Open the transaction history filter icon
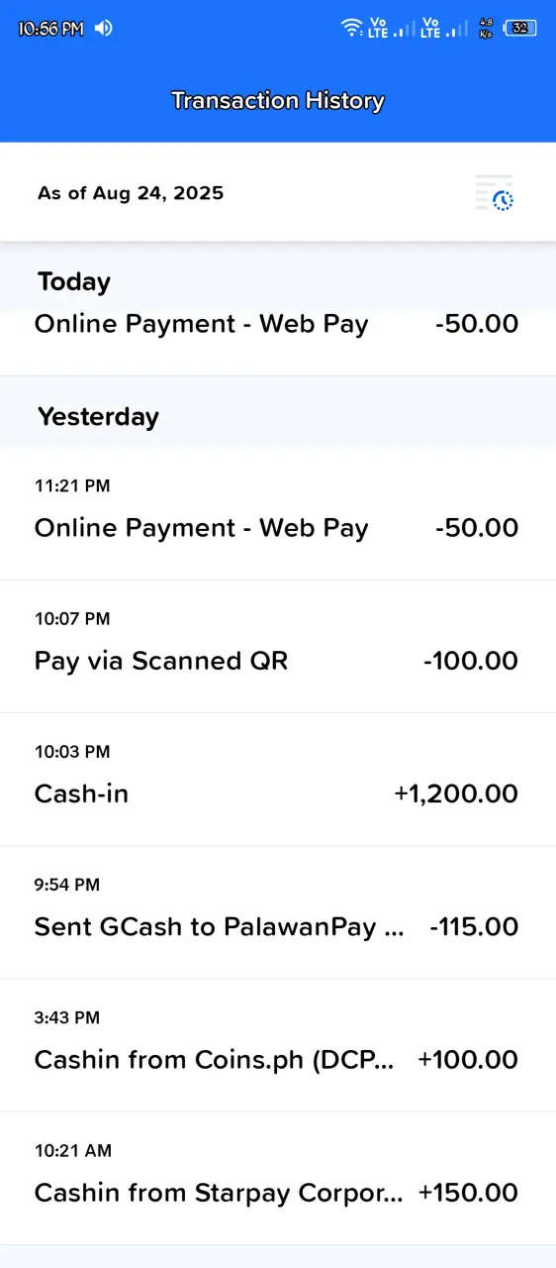 [x=495, y=193]
